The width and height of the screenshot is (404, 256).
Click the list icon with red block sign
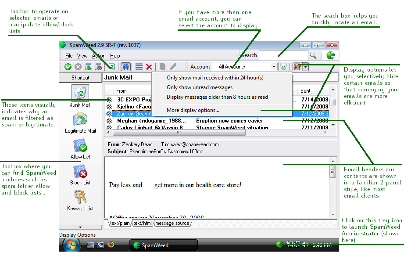click(x=98, y=67)
